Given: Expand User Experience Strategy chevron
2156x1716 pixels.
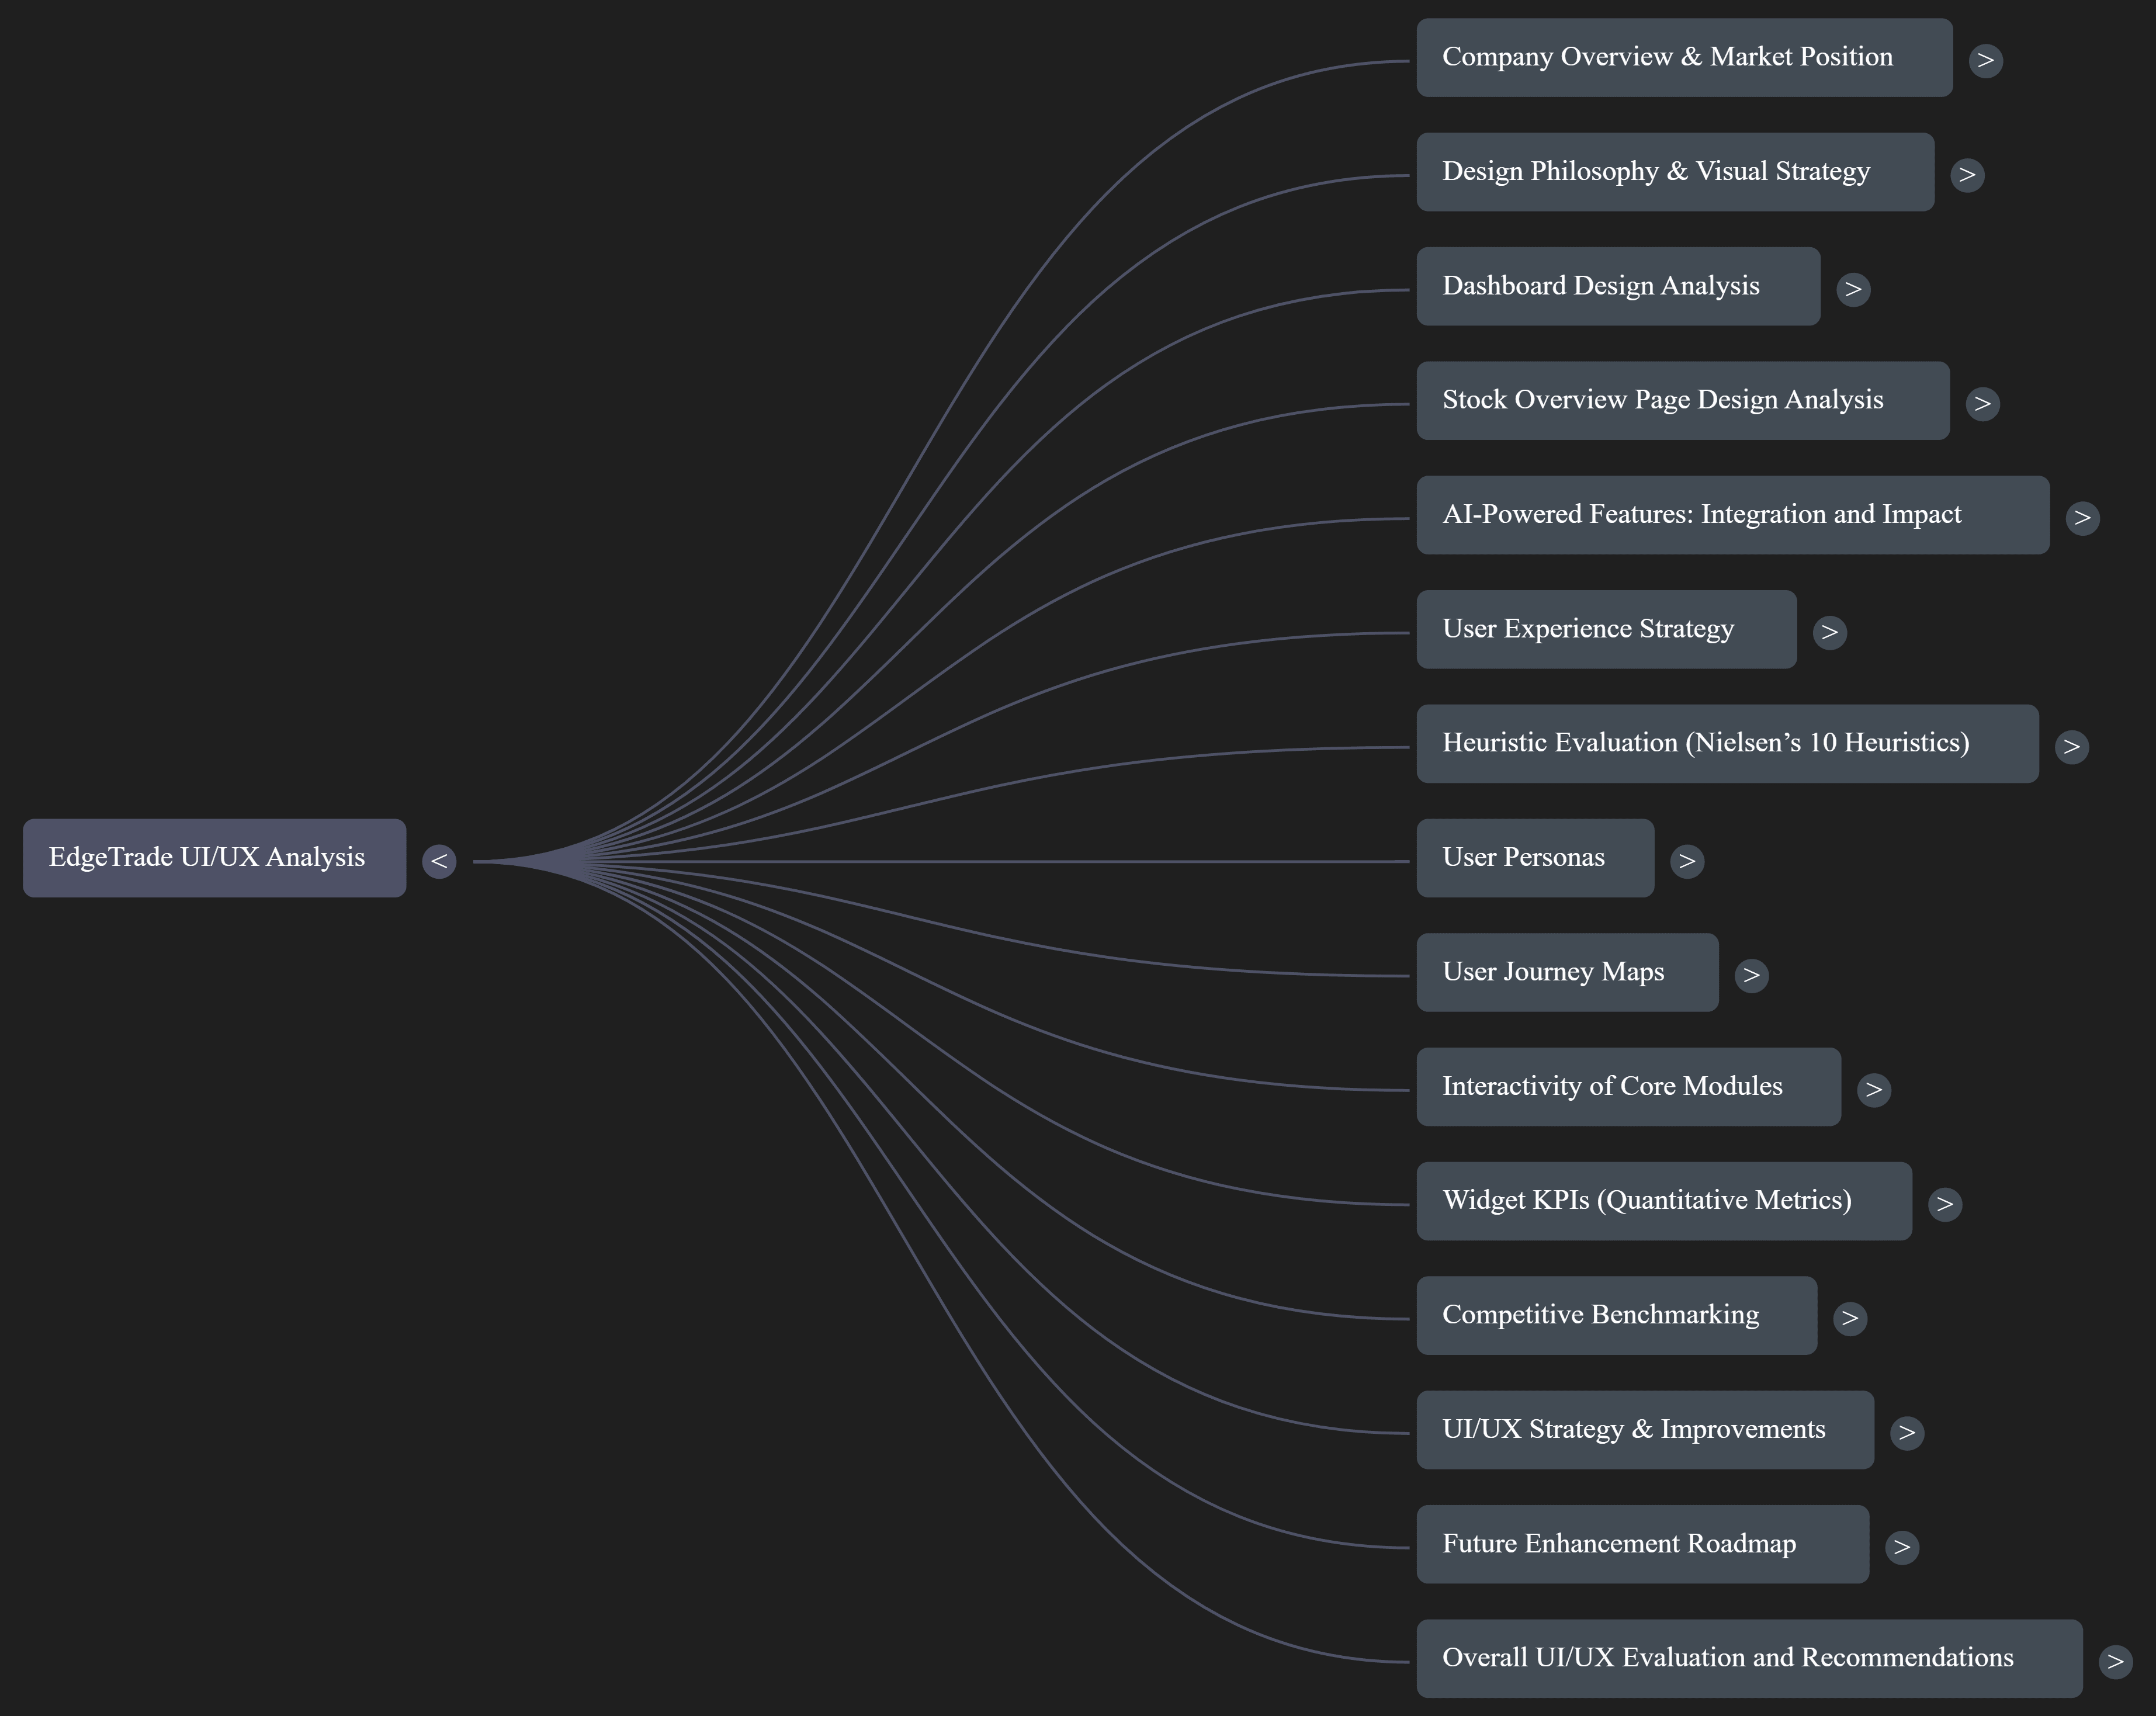Looking at the screenshot, I should 1829,632.
